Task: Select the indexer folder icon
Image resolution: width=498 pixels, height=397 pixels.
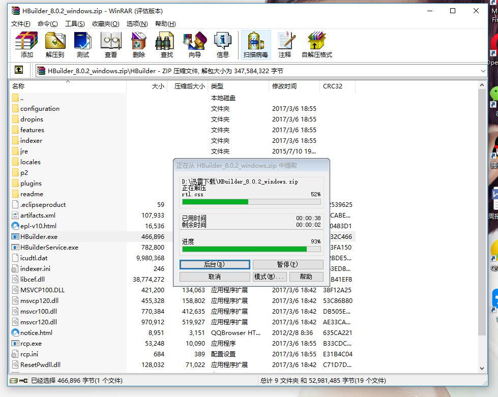Action: pos(15,141)
